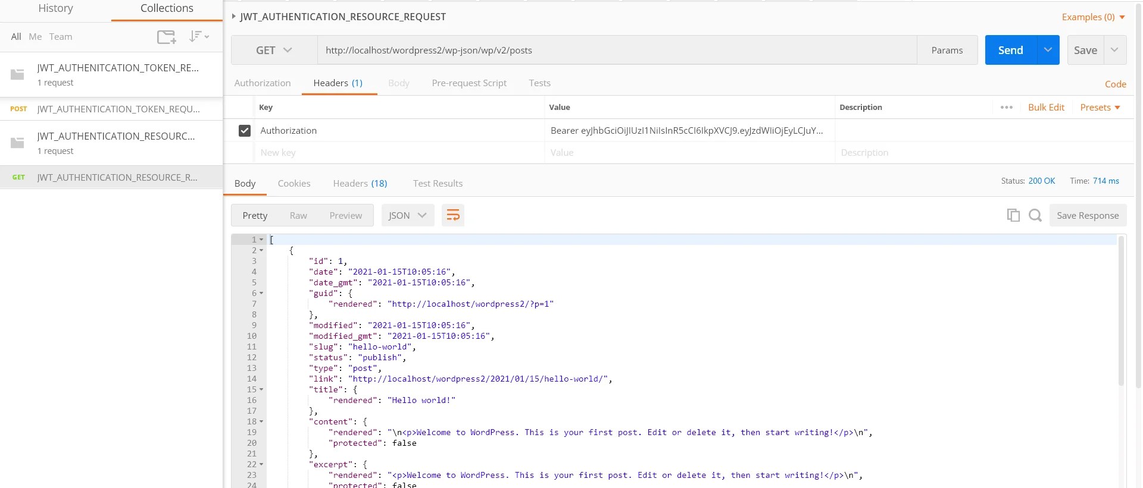Click the three-dots header options icon
1143x488 pixels.
1007,108
